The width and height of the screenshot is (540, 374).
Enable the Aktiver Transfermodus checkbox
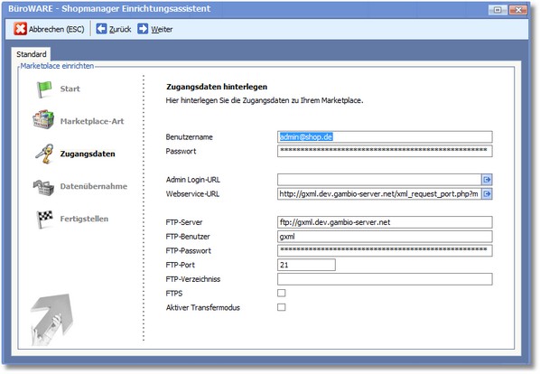(x=282, y=307)
